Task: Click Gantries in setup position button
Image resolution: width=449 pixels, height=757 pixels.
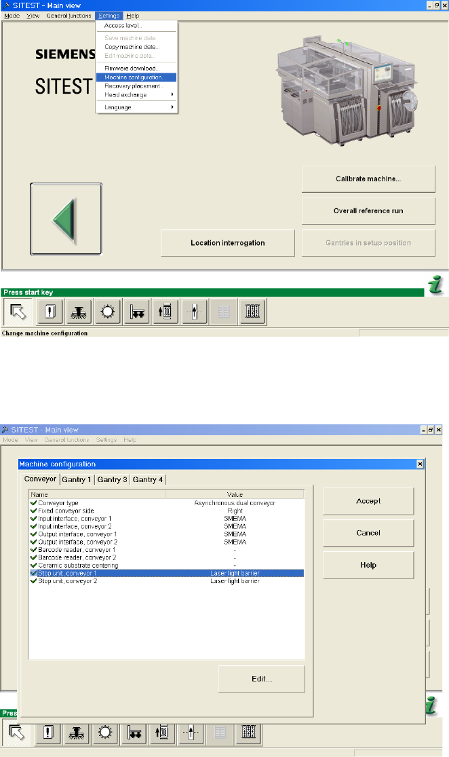Action: 368,243
